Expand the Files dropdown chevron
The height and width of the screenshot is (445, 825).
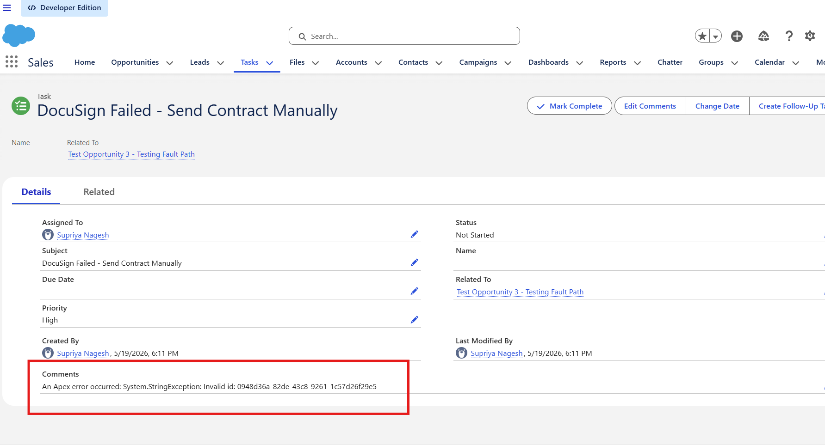(316, 63)
